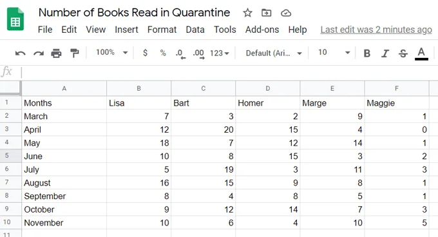Screen dimensions: 438x237
Task: Click the move to folder icon
Action: click(x=266, y=13)
